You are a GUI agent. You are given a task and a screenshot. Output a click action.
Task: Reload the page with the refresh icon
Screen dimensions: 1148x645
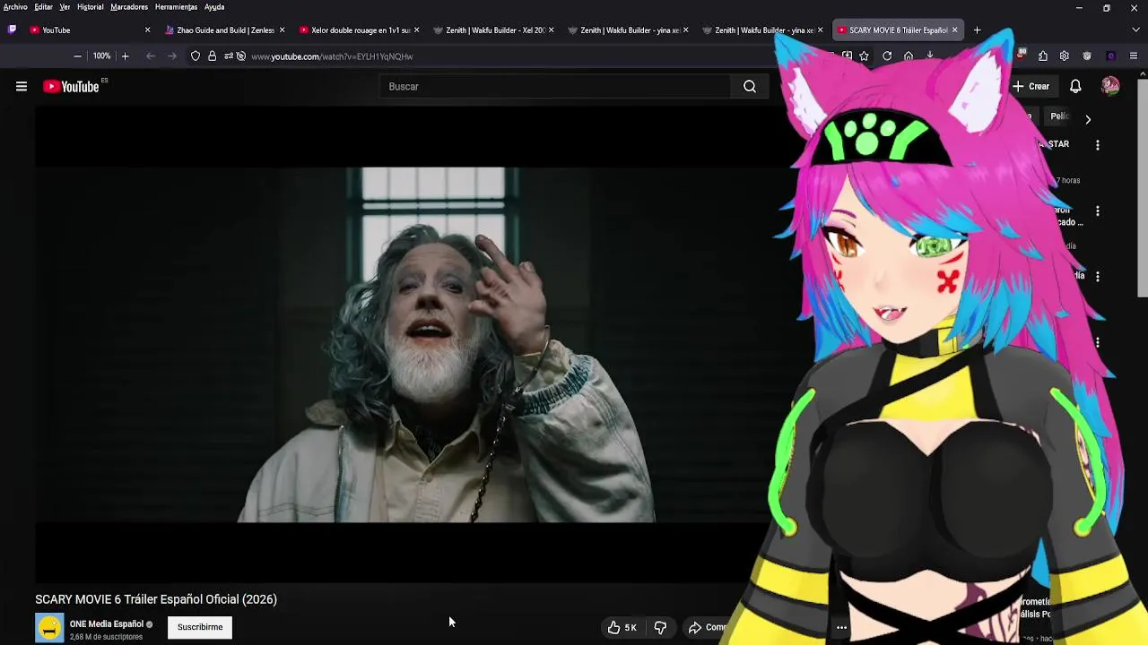[887, 56]
